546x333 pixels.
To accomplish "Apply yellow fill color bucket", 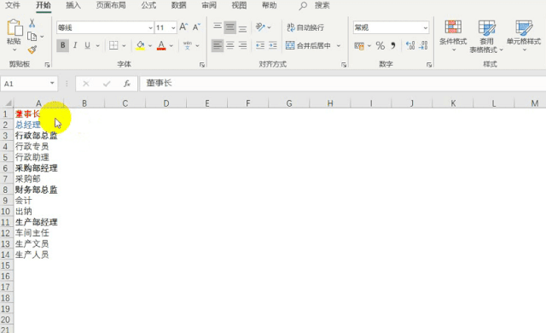I will pos(140,45).
